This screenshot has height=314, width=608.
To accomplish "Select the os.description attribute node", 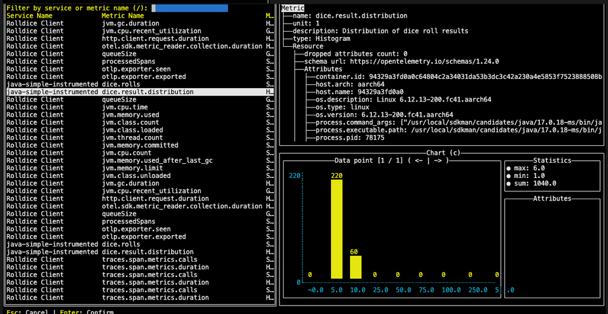I will point(404,100).
